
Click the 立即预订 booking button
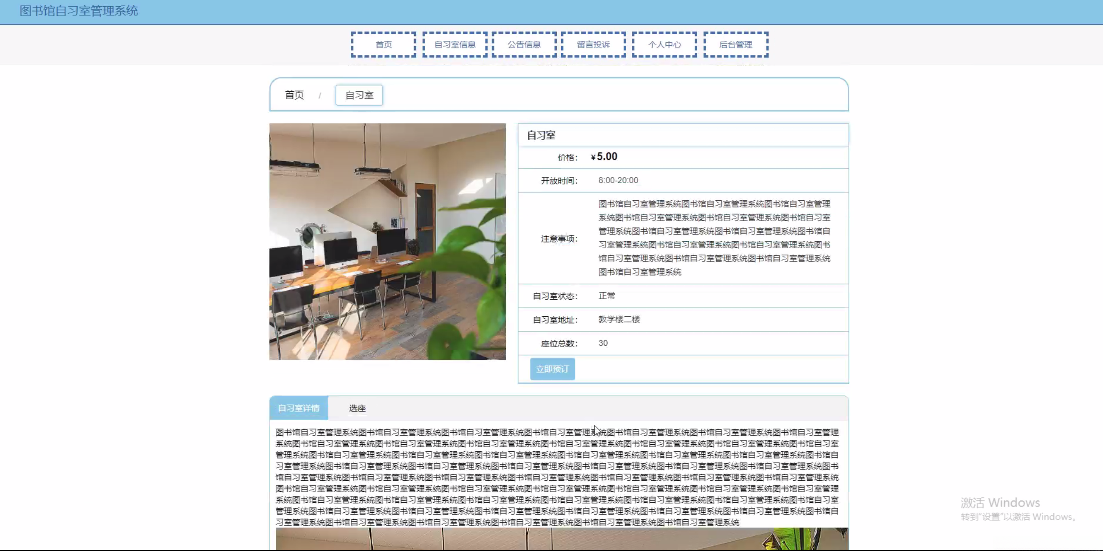tap(552, 369)
